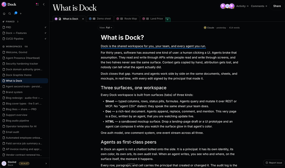The image size is (285, 168).
Task: Open the Comments panel link
Action: [x=259, y=6]
